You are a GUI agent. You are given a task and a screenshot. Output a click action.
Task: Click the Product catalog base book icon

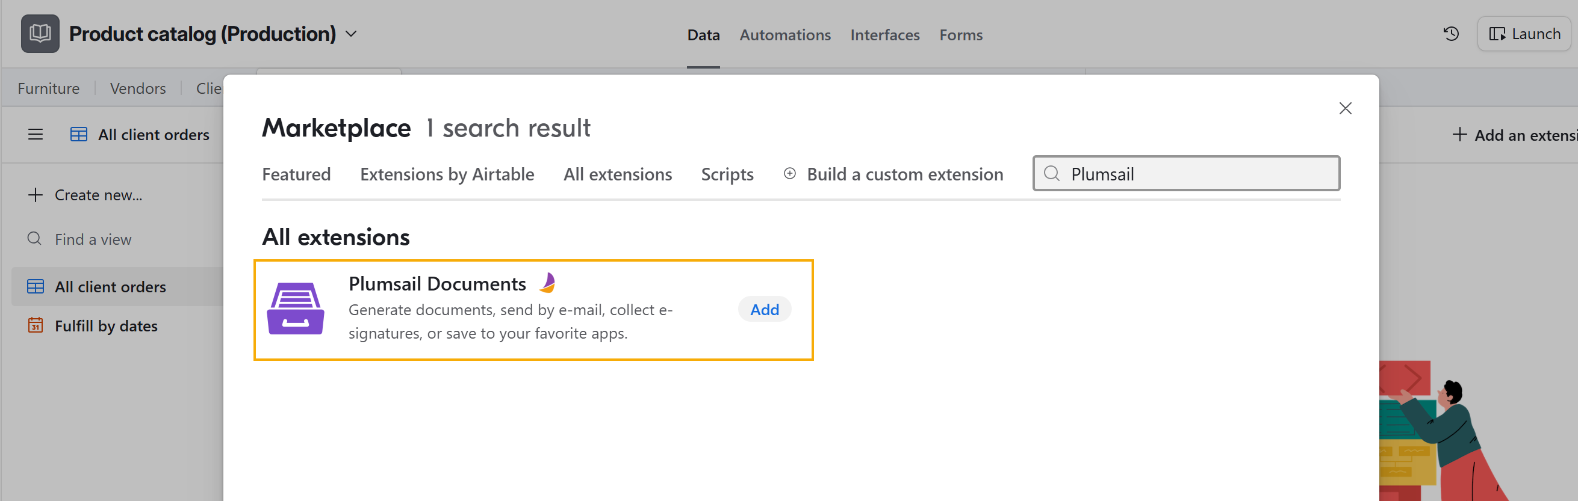click(40, 34)
